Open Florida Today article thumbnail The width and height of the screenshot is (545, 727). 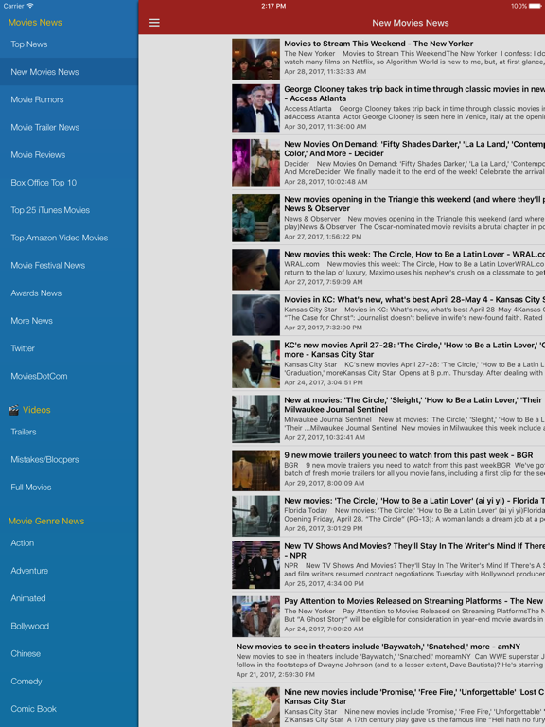[255, 516]
